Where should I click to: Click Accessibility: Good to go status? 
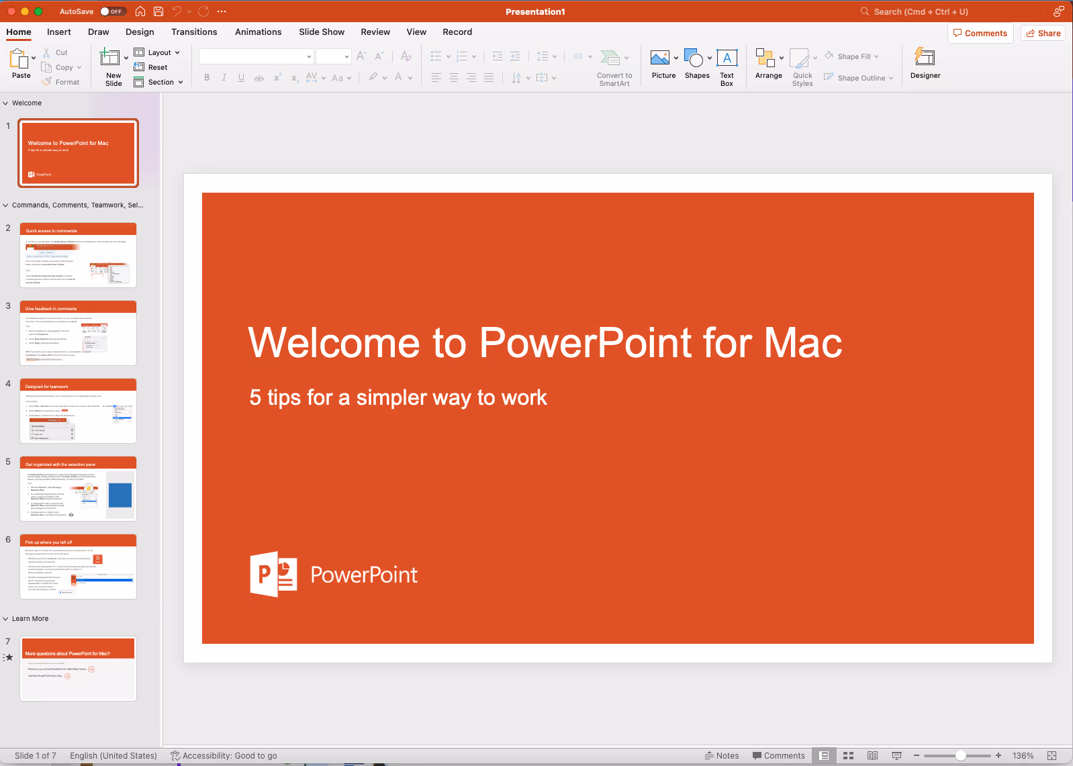coord(224,755)
